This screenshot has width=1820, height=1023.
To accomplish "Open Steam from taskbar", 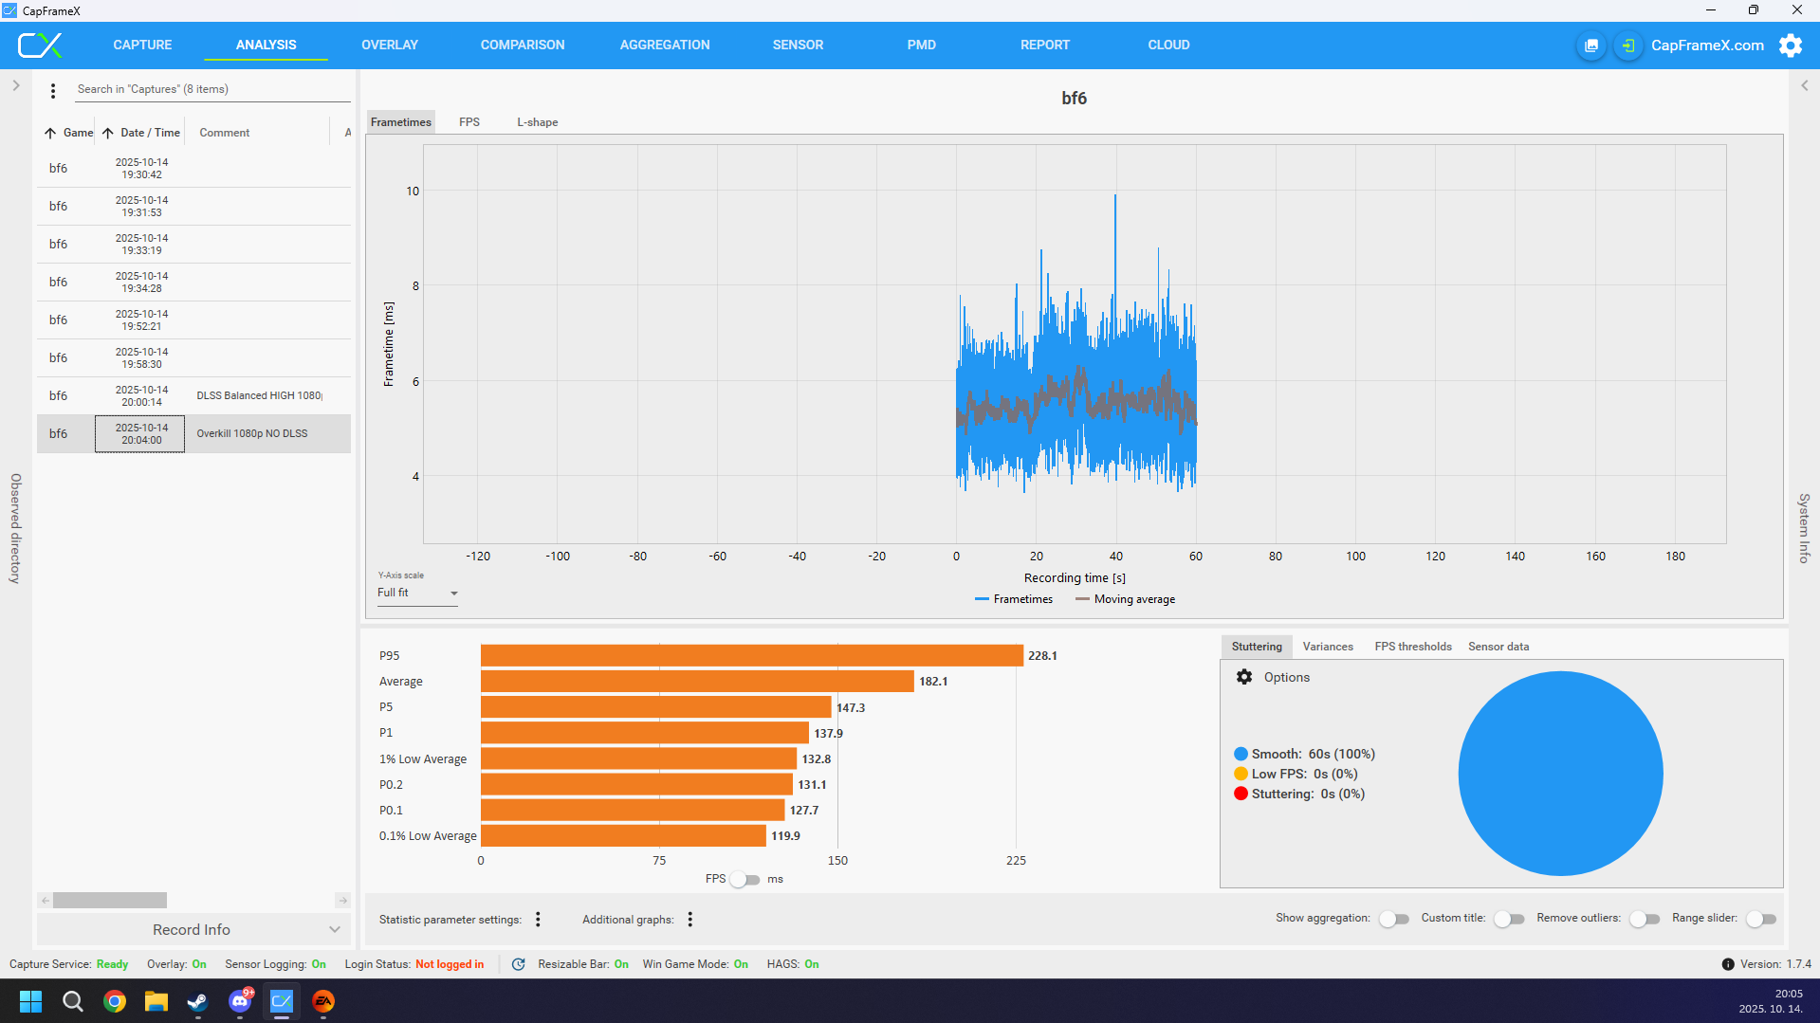I will click(x=197, y=1001).
